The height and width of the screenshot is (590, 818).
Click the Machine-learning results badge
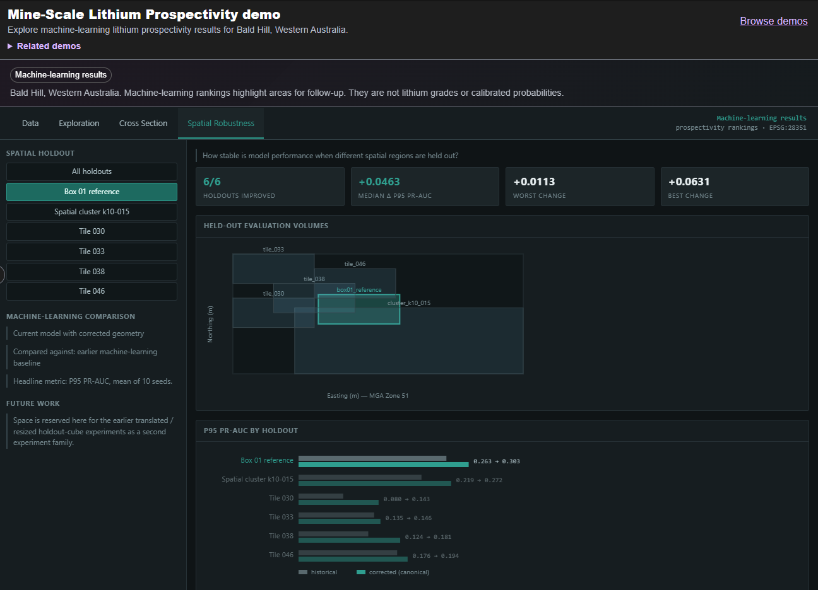(x=61, y=75)
